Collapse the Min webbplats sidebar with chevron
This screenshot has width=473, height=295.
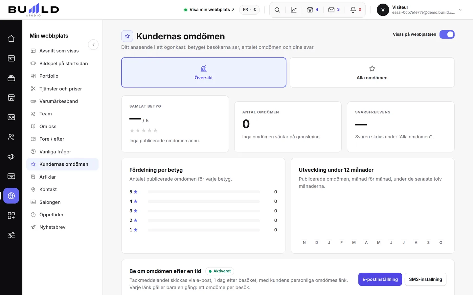(93, 45)
